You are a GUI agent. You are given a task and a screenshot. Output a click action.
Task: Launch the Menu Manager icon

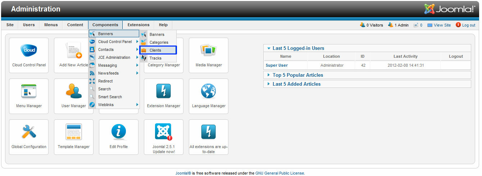tap(29, 96)
